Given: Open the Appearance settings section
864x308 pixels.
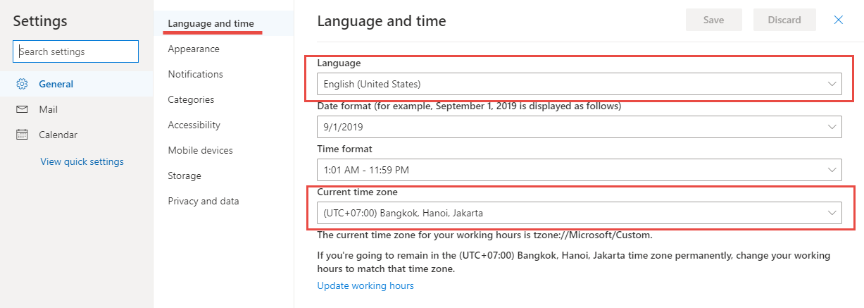Looking at the screenshot, I should pyautogui.click(x=194, y=49).
